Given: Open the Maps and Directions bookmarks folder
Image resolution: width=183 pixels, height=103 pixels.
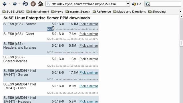Looking at the screenshot, I should point(130,11).
